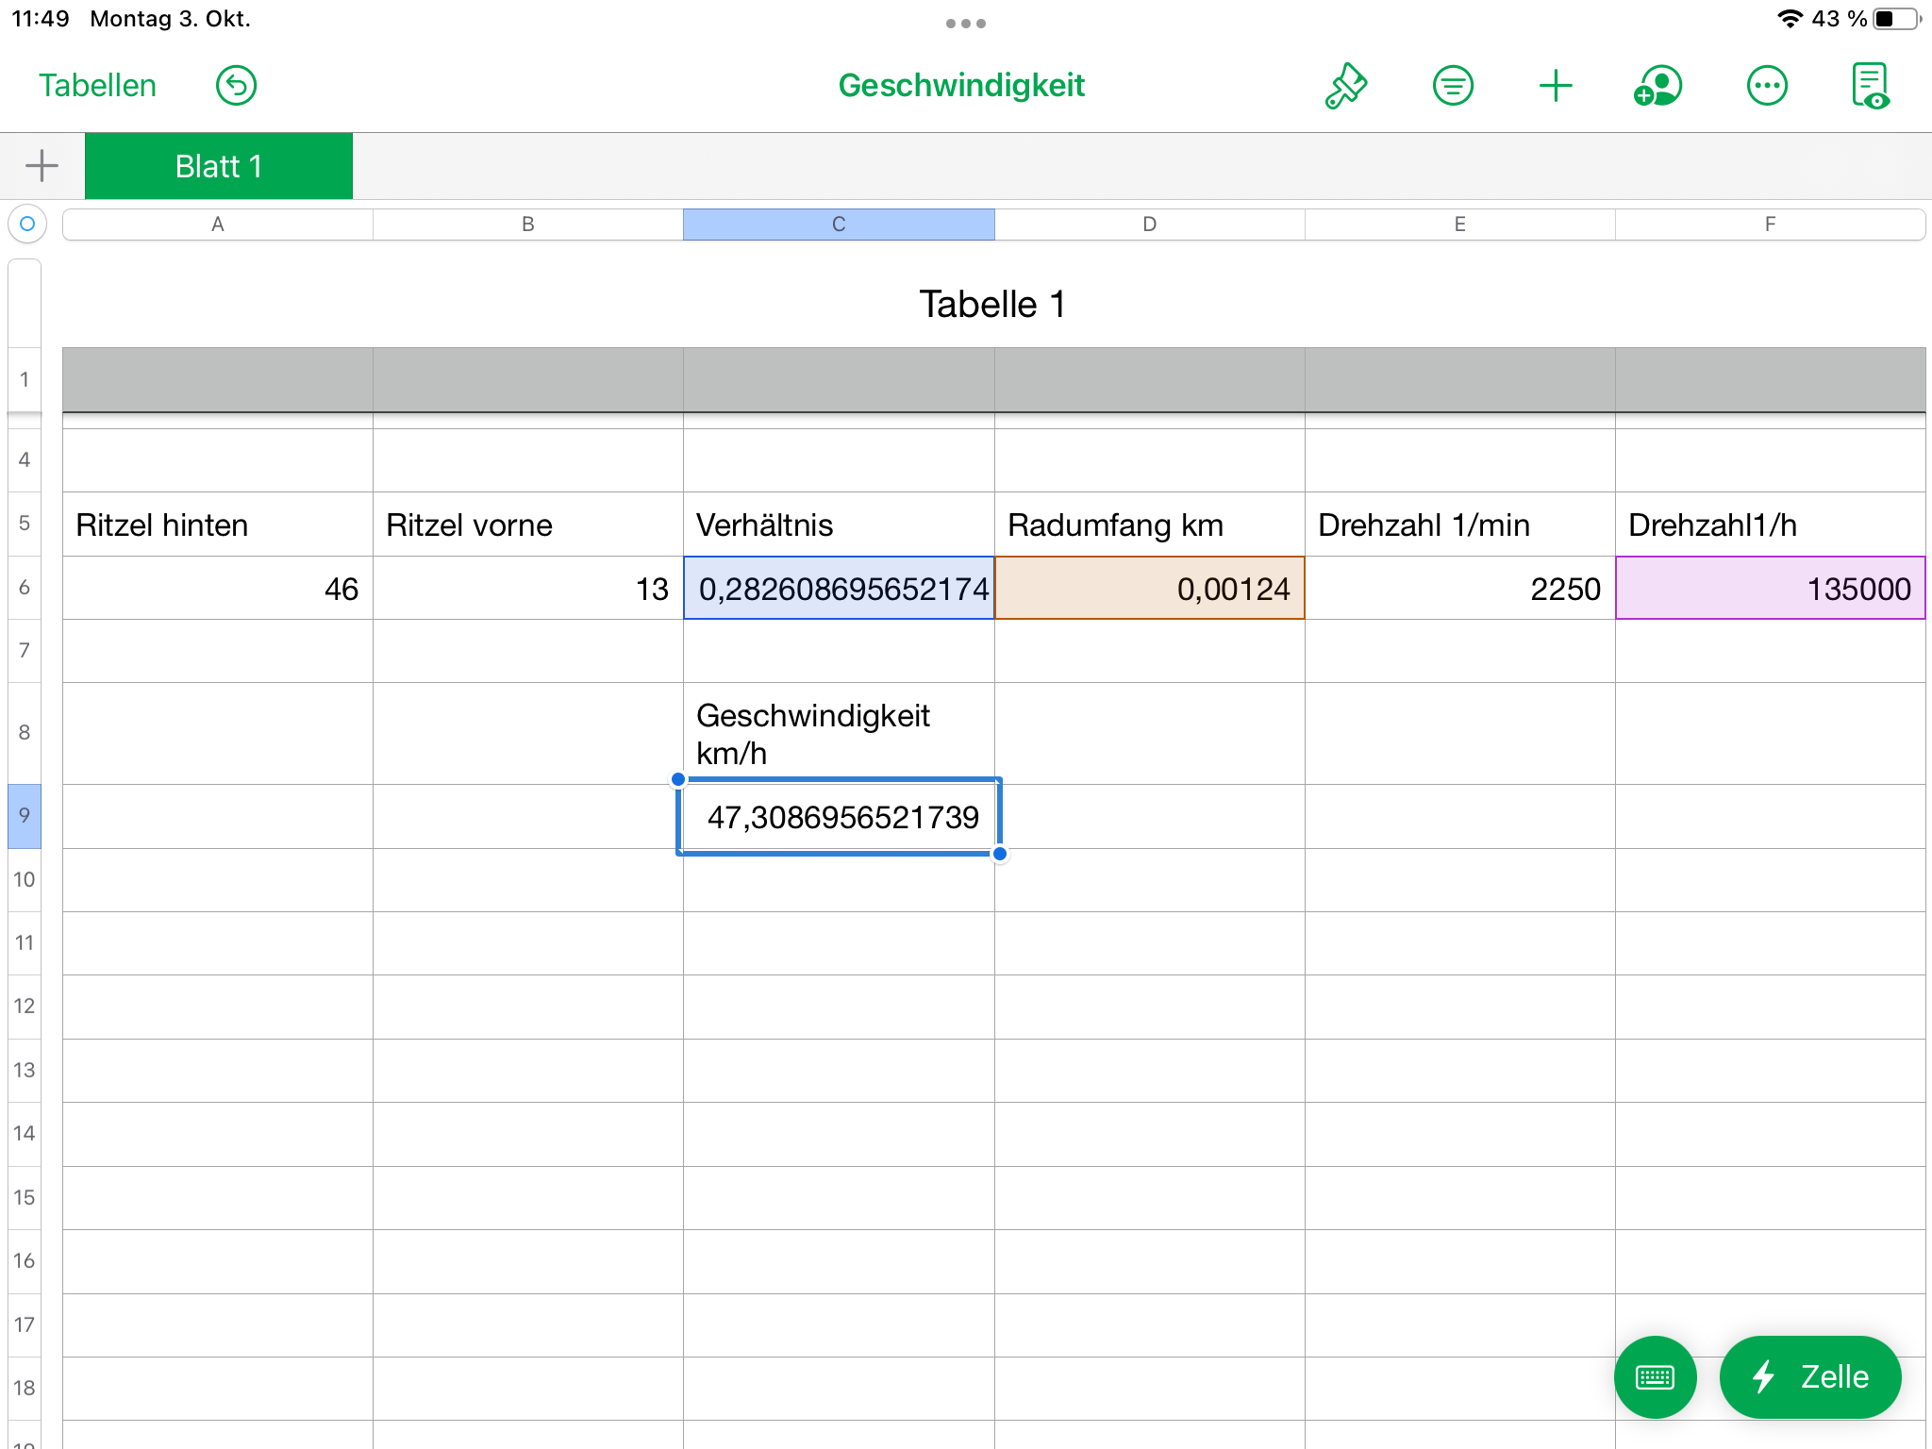Toggle the document view options icon
Screen dimensions: 1932x1449
pos(1870,86)
